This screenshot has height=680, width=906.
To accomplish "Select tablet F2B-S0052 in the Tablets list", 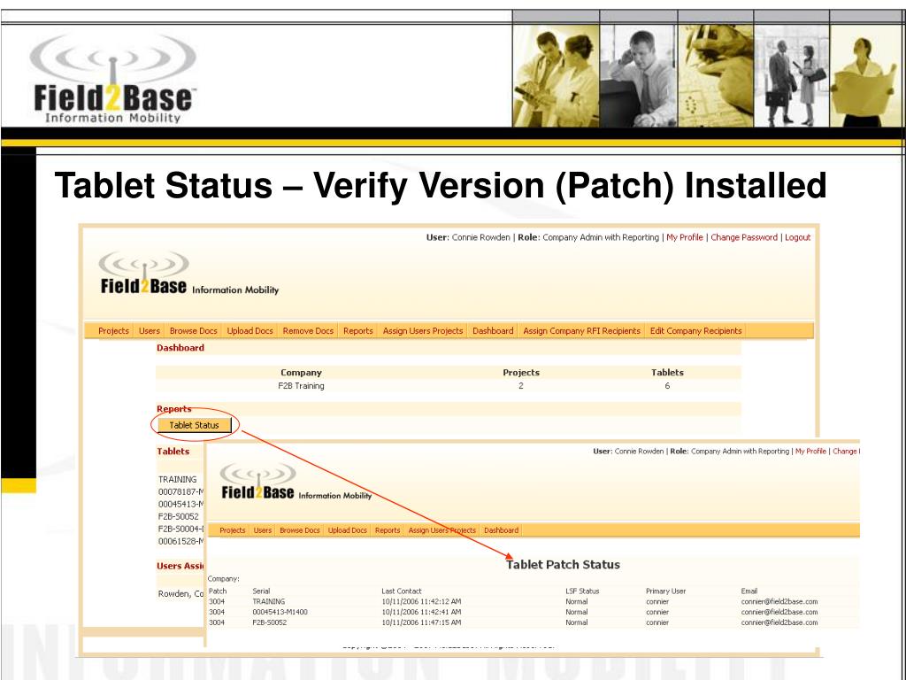I will click(178, 516).
